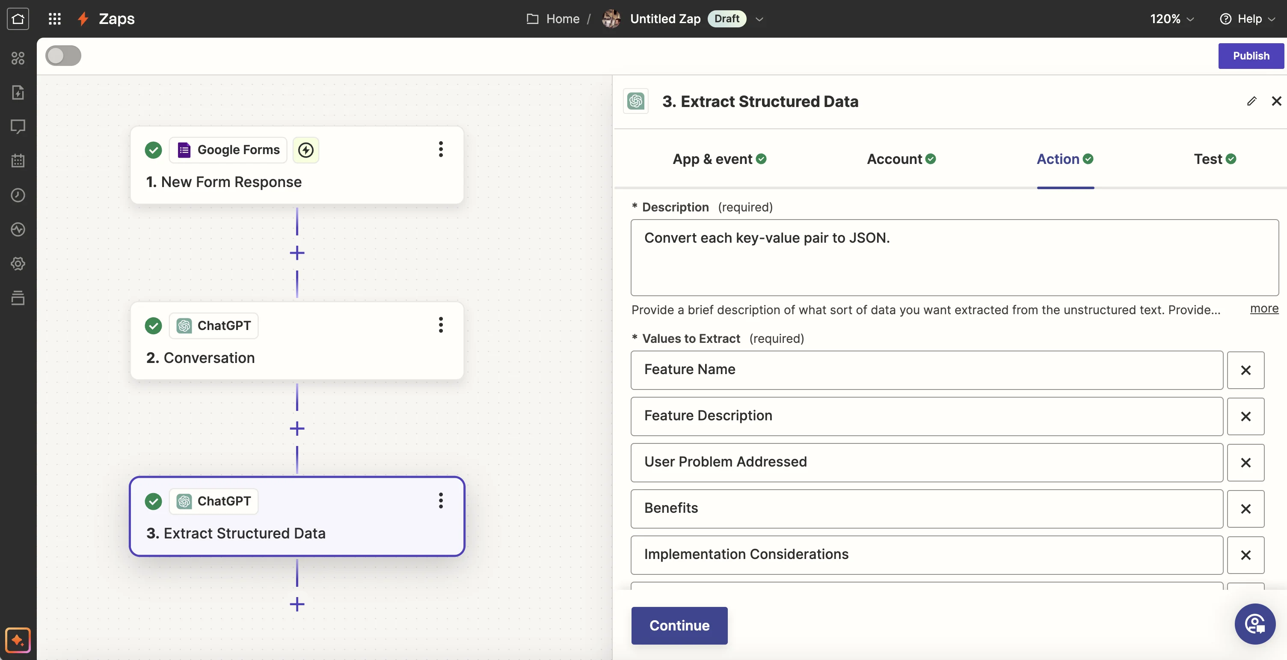Click into the Description text field
The width and height of the screenshot is (1287, 660).
[x=954, y=257]
